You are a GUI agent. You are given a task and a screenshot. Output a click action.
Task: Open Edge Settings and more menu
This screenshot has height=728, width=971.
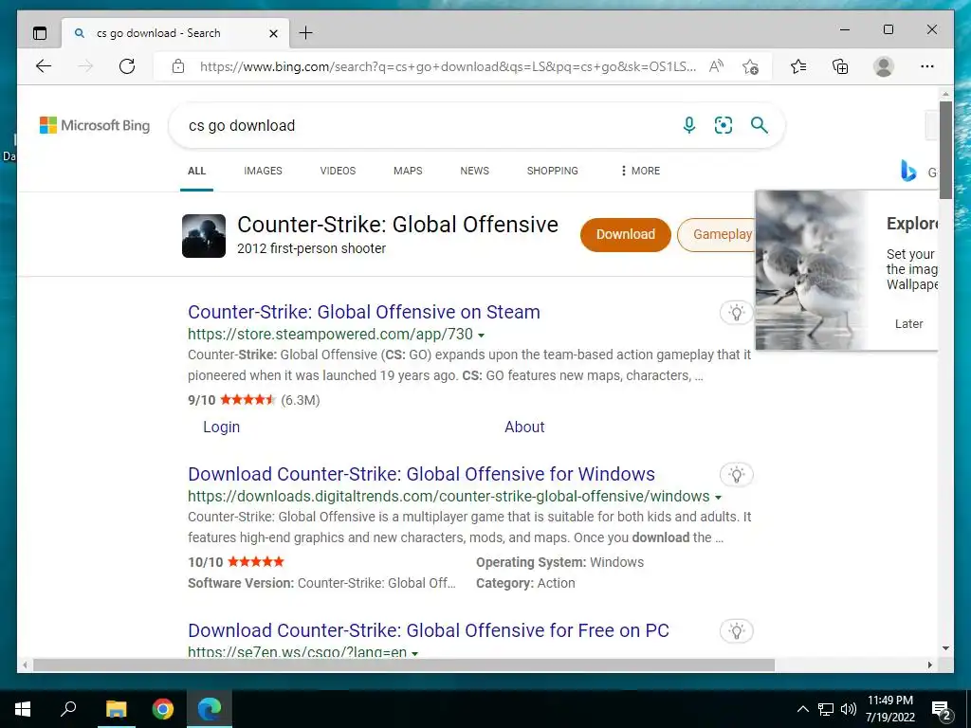927,66
